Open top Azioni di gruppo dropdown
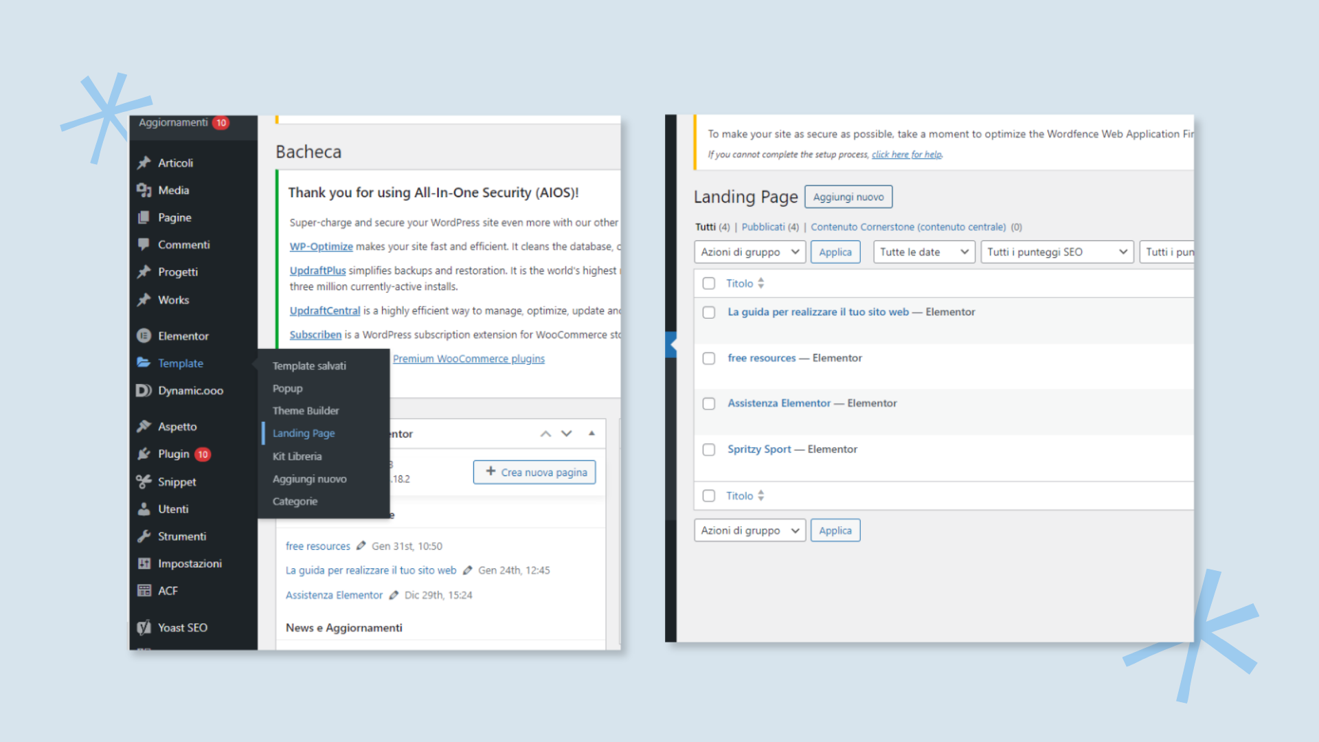 pos(749,252)
